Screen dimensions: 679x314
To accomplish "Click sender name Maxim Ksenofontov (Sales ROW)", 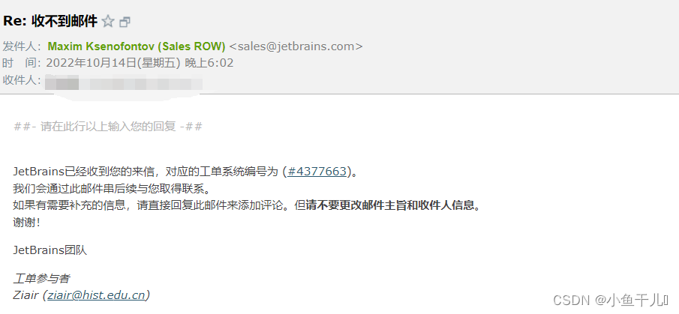I will coord(137,46).
